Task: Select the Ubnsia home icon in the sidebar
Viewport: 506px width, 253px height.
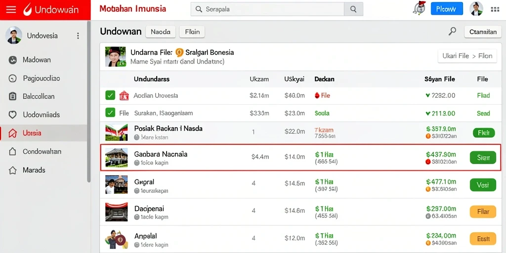Action: (x=12, y=133)
